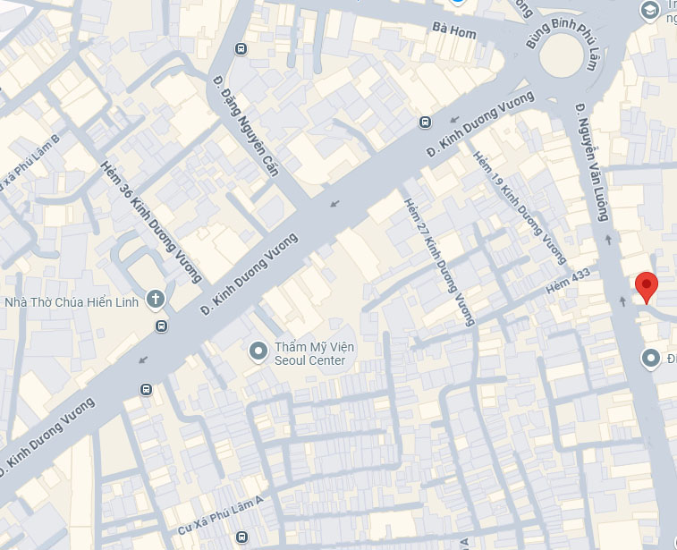This screenshot has width=677, height=550.
Task: Click the Bà Hom street label
Action: pyautogui.click(x=453, y=30)
